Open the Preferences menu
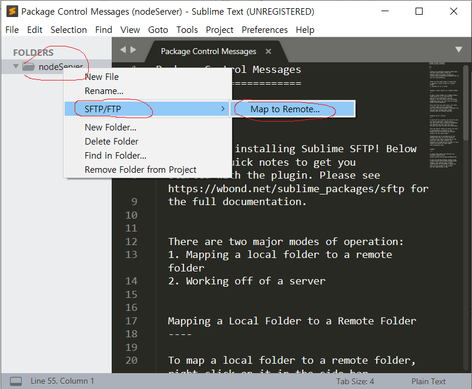The width and height of the screenshot is (472, 389). click(x=265, y=30)
